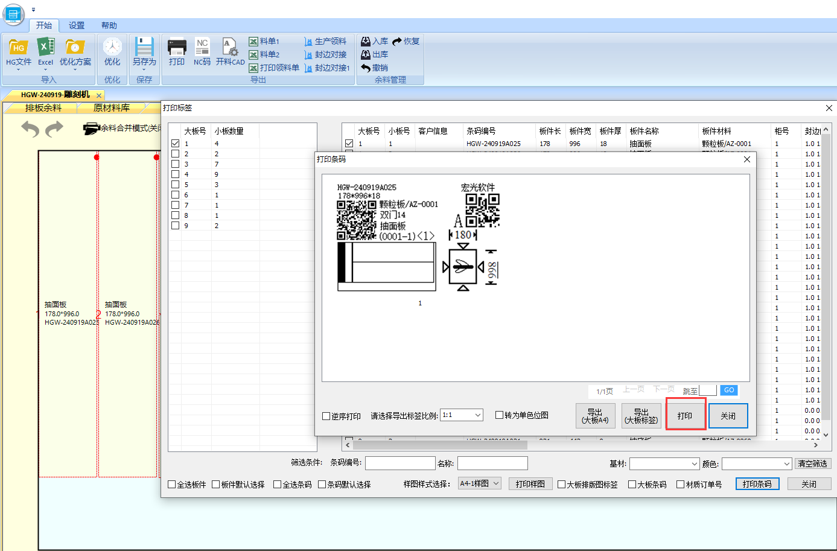Click 打印条码 button

point(757,484)
